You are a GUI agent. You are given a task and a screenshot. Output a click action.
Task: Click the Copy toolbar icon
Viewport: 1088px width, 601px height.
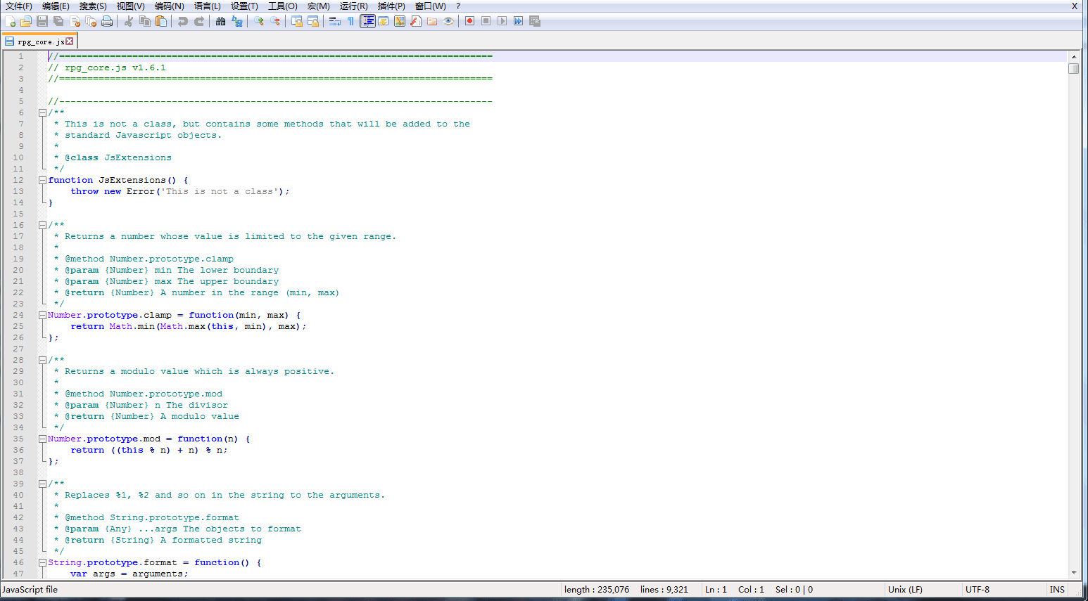tap(144, 21)
